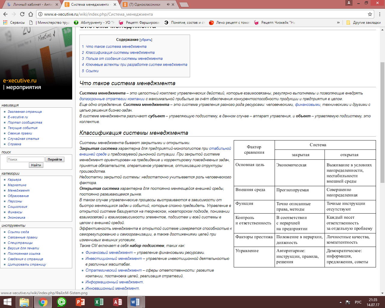Open taskbar clock showing 21:35

[373, 302]
